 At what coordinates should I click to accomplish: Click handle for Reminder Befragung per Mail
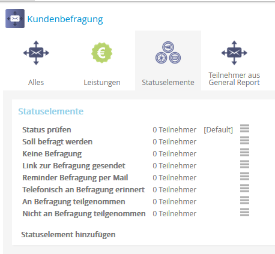point(244,176)
